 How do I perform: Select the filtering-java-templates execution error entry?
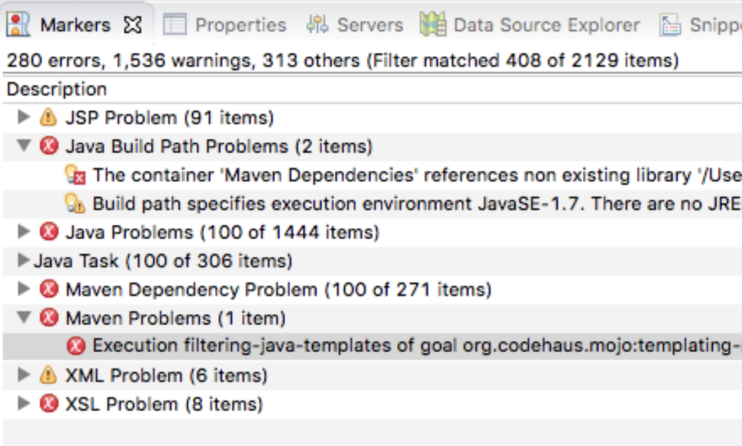(372, 346)
